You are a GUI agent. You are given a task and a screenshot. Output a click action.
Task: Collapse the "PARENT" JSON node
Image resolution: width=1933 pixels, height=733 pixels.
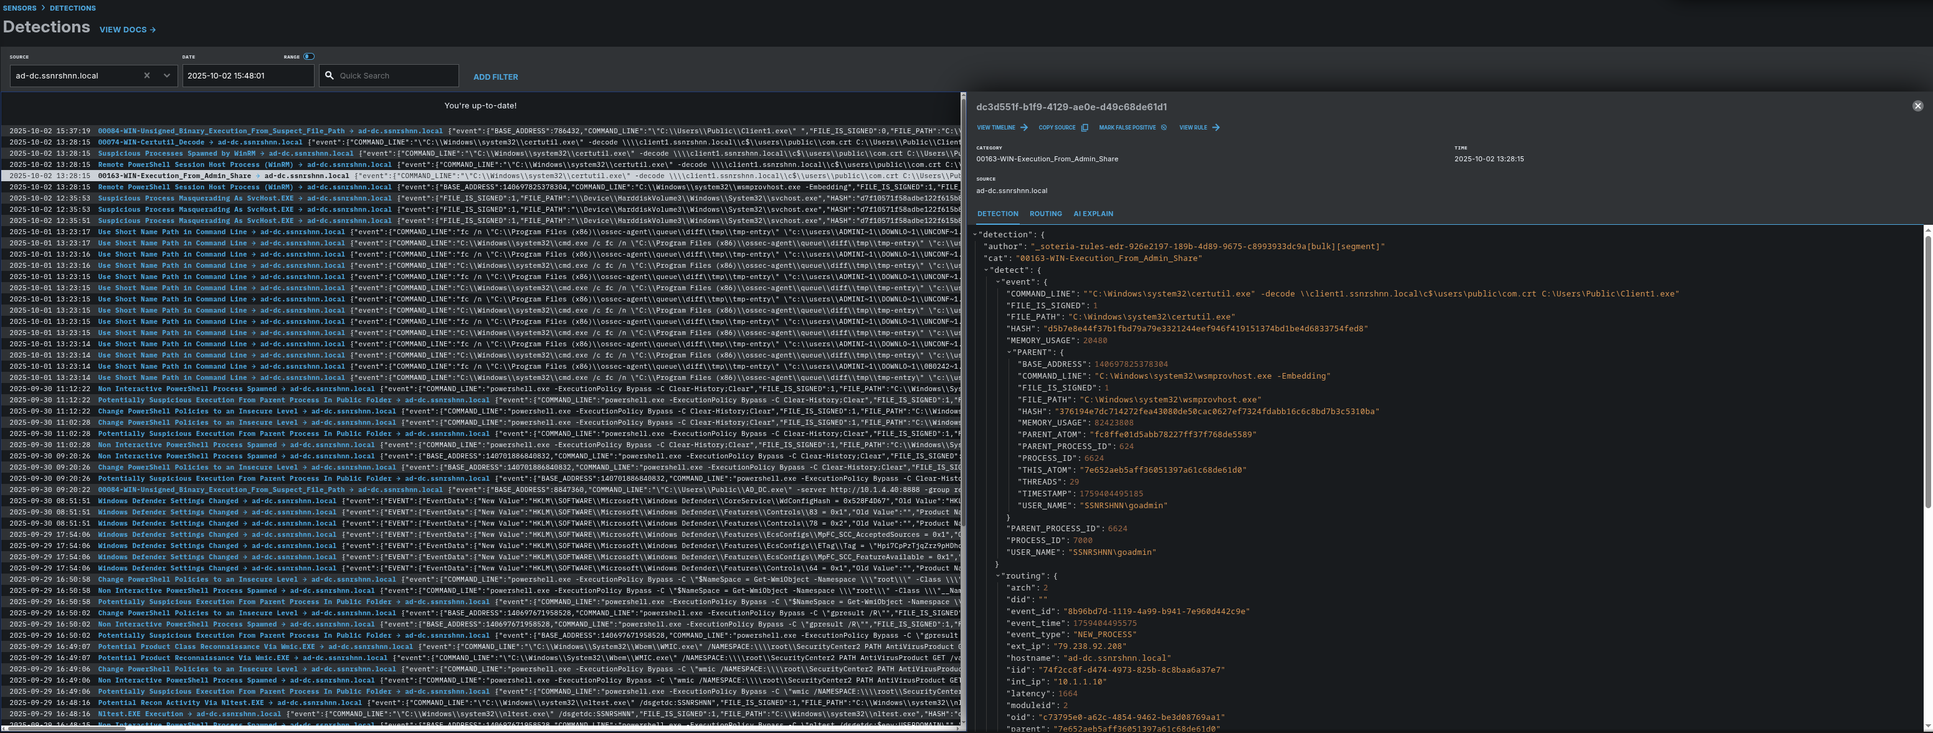coord(1009,352)
